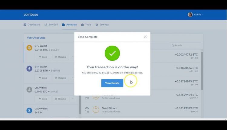Open the Tools tab
227x130 pixels.
[x=86, y=25]
